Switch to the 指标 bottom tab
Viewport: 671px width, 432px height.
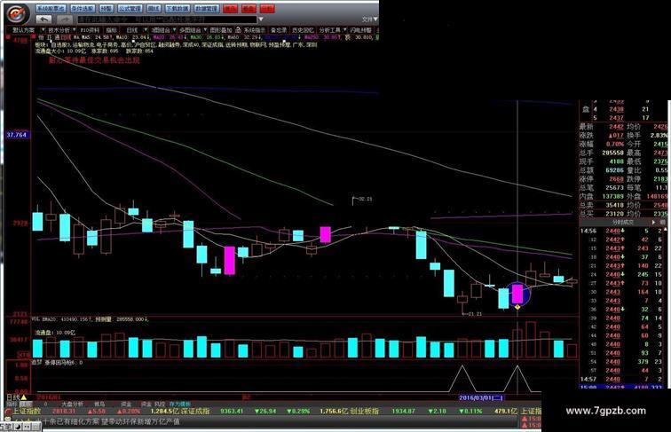[12, 404]
